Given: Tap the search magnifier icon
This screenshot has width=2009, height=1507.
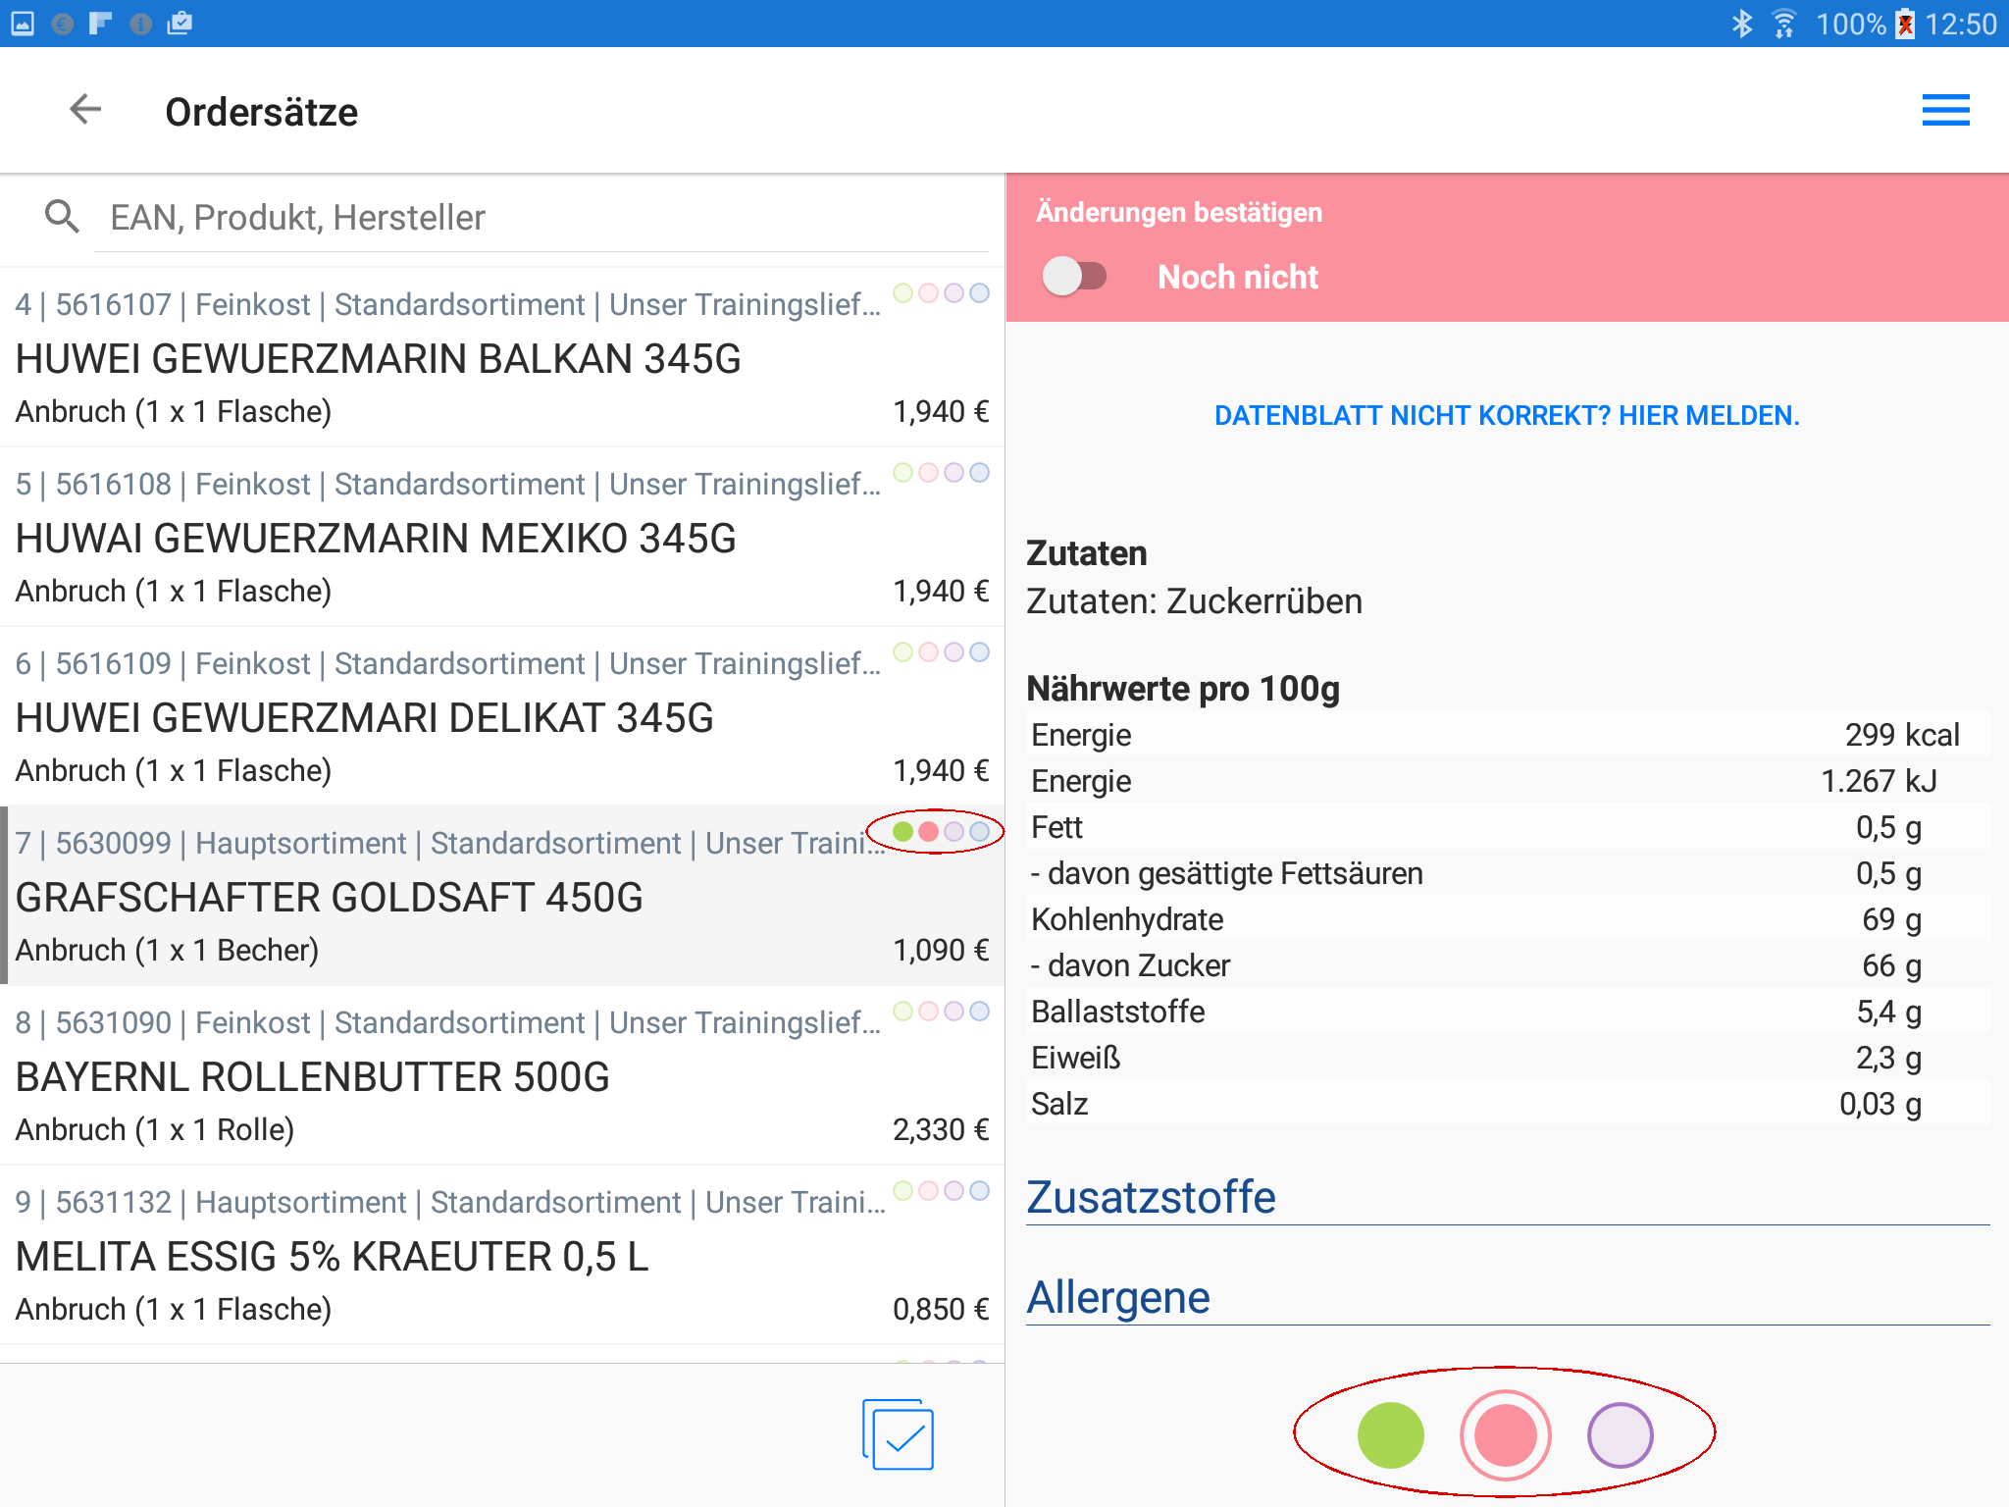Looking at the screenshot, I should pos(62,217).
